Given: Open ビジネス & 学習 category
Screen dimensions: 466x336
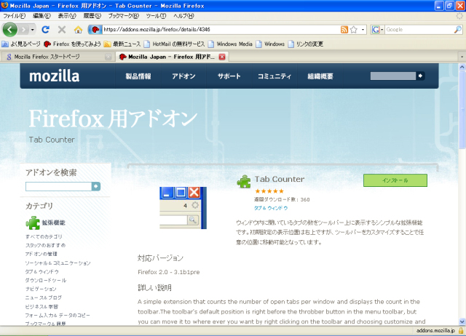Looking at the screenshot, I should point(42,307).
